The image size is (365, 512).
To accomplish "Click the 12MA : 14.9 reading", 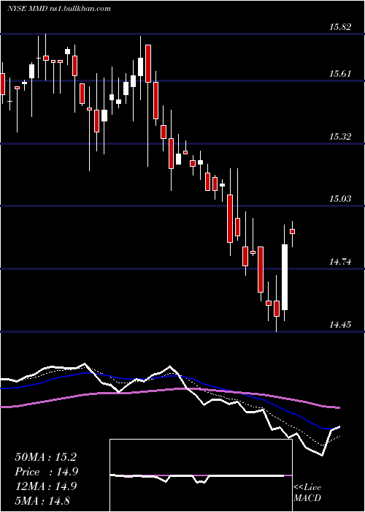I will click(45, 486).
